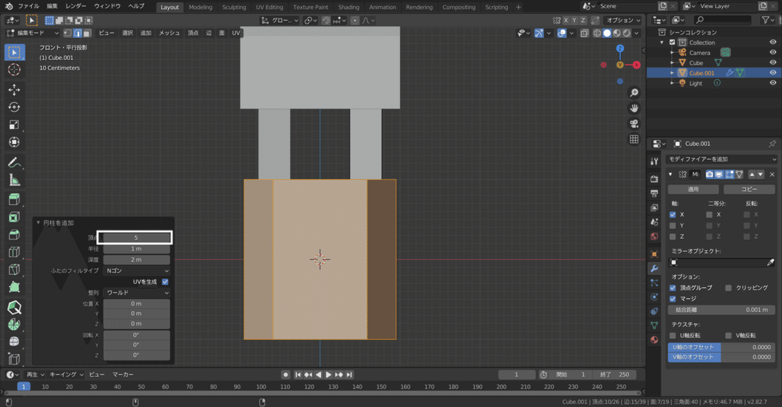Open the Modifiers wrench properties tab
The height and width of the screenshot is (407, 782).
point(654,268)
